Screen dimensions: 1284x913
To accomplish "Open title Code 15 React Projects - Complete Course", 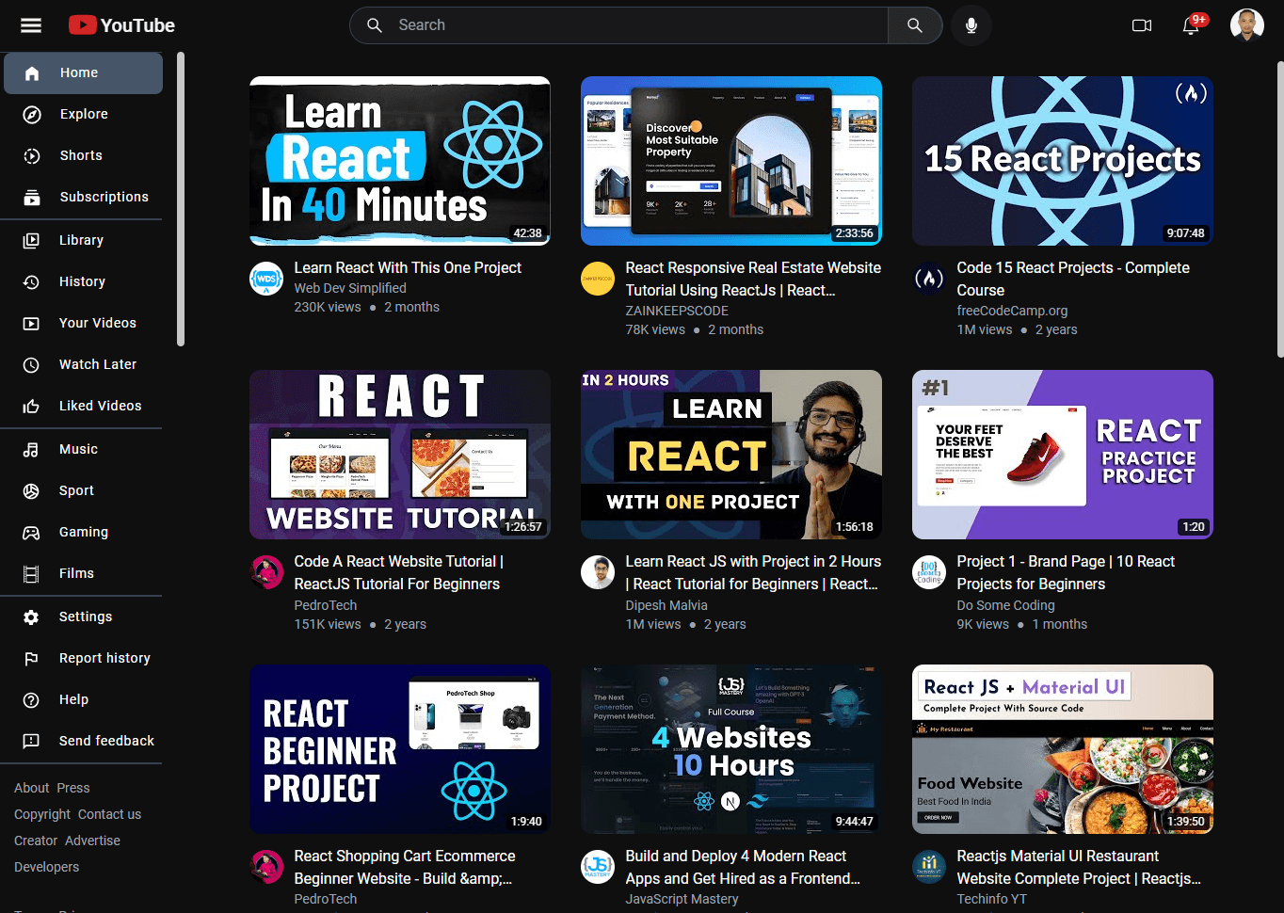I will 1073,280.
